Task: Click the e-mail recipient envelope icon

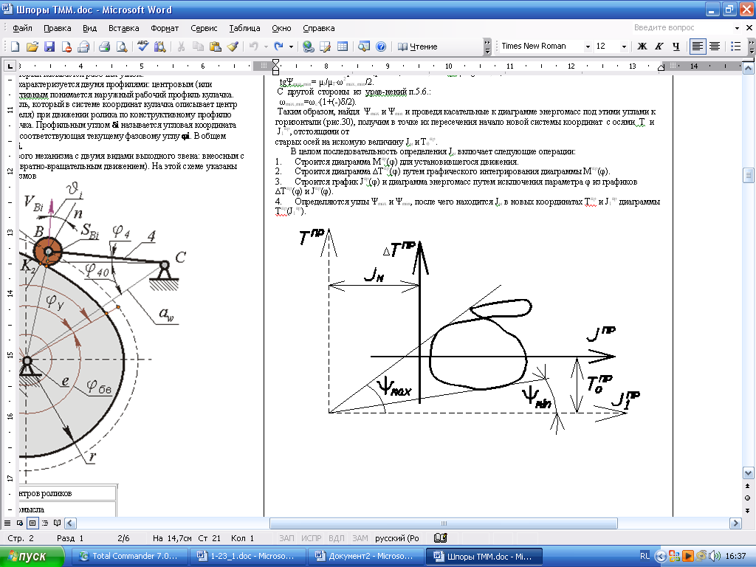Action: point(83,47)
